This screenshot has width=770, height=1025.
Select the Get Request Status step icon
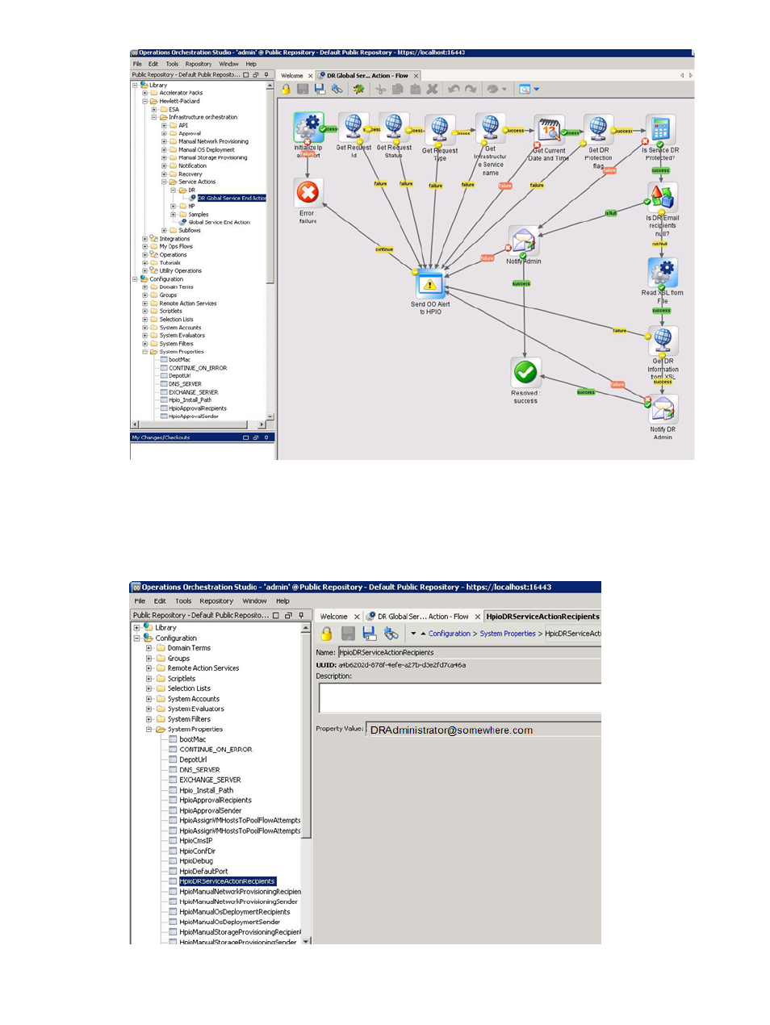393,128
